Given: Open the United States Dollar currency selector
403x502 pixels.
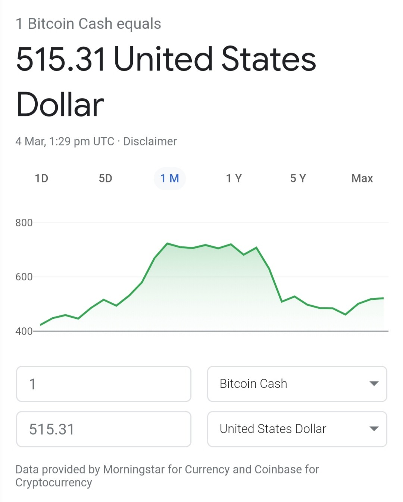Looking at the screenshot, I should (x=297, y=429).
